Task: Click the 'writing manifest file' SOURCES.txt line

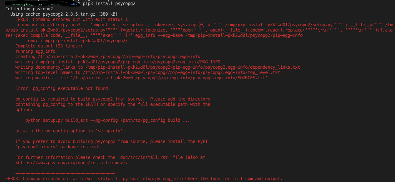Action: (x=141, y=78)
